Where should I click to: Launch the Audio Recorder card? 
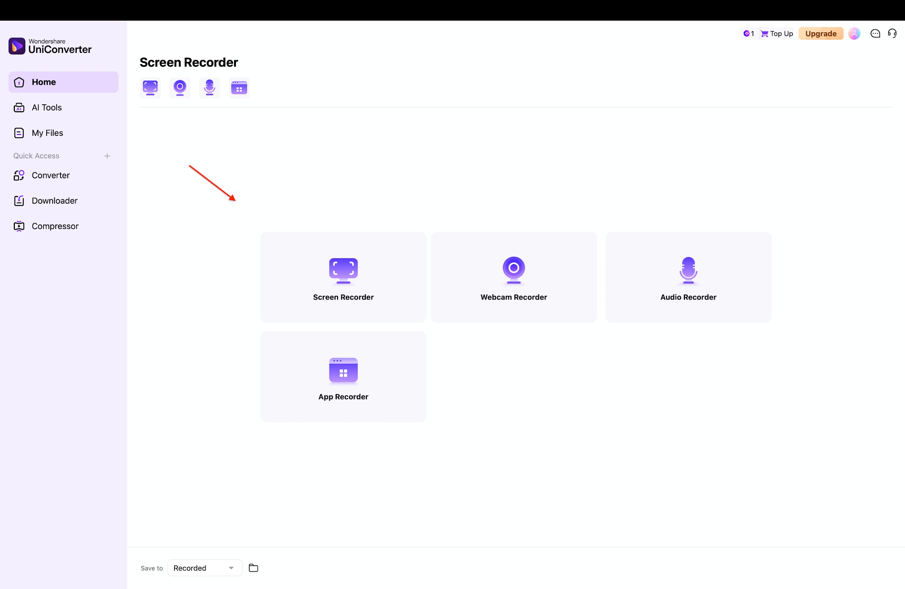688,277
